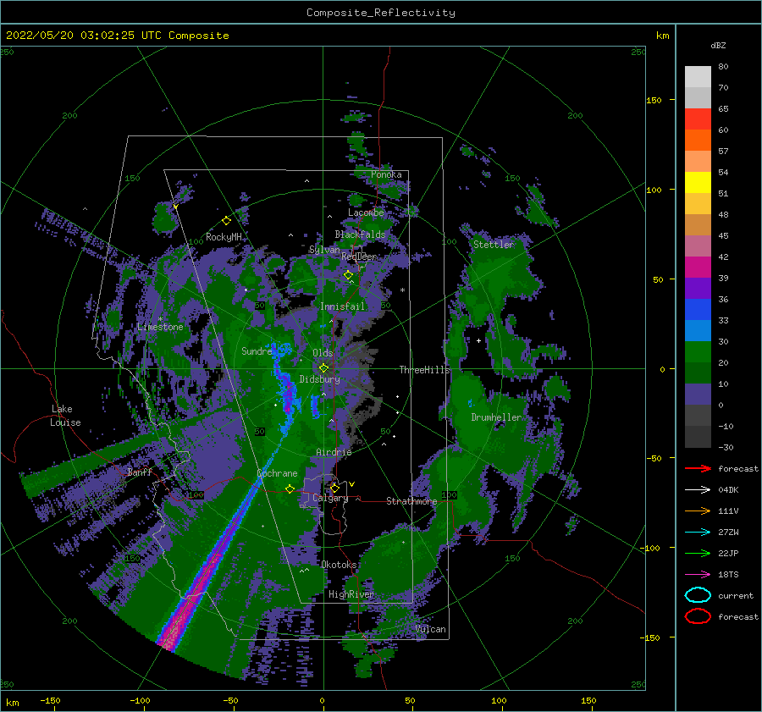
Task: Click the HighRiver city label
Action: (x=351, y=594)
